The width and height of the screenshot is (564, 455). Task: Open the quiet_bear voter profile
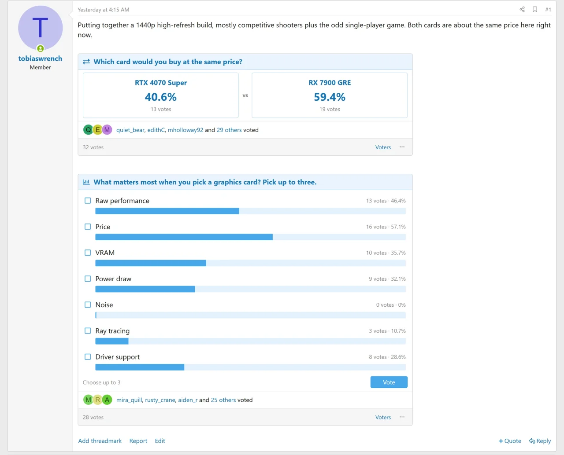tap(130, 130)
